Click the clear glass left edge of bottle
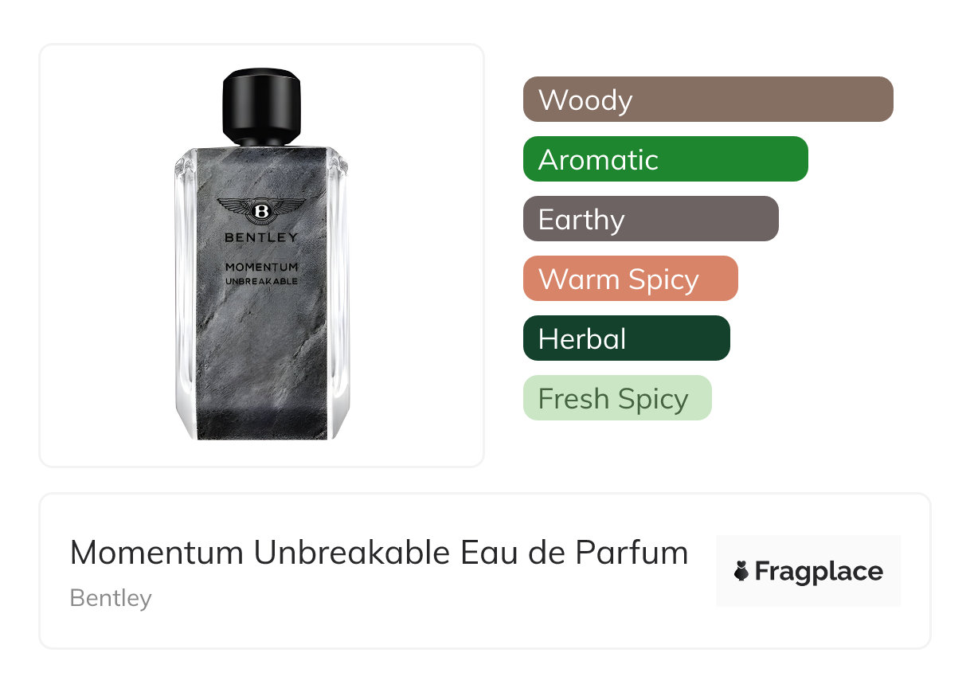This screenshot has height=688, width=970. [185, 295]
